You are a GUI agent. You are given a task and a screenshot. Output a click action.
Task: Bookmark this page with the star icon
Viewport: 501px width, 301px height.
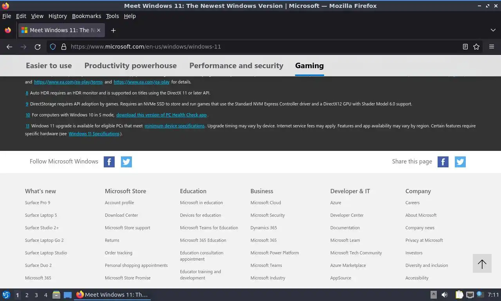pyautogui.click(x=476, y=47)
